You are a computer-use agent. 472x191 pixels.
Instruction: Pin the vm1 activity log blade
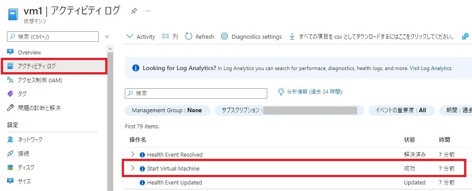pos(134,11)
